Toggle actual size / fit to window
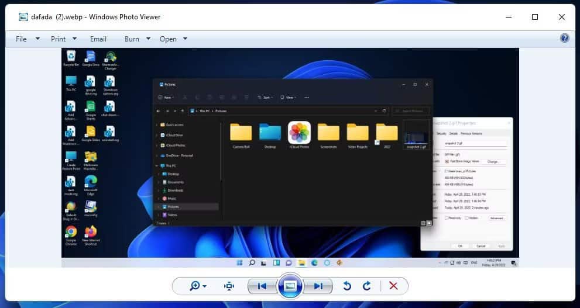 pyautogui.click(x=229, y=286)
